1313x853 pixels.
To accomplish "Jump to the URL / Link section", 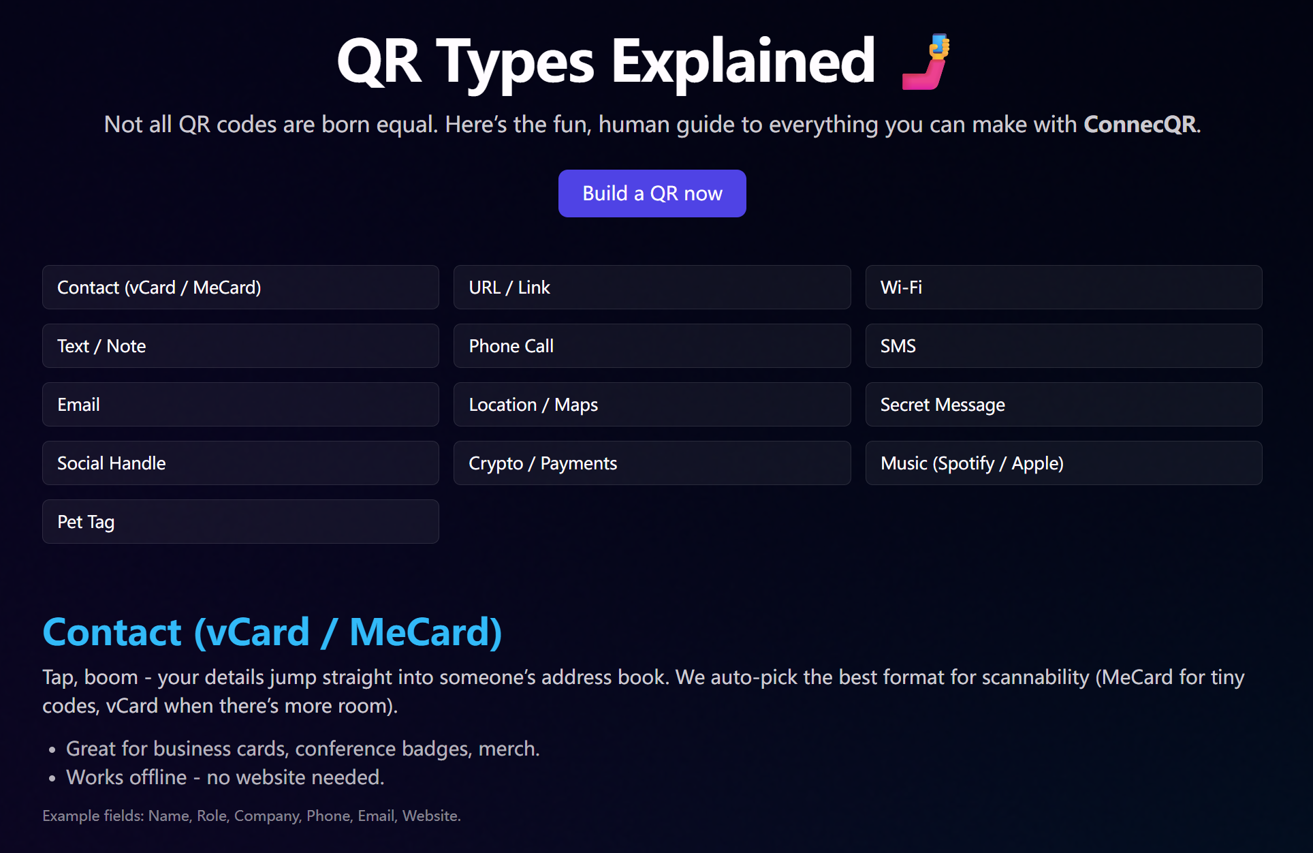I will click(x=652, y=288).
